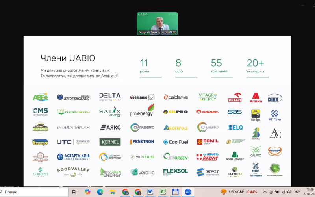
Task: Click the Meet Now tray icon
Action: [271, 192]
